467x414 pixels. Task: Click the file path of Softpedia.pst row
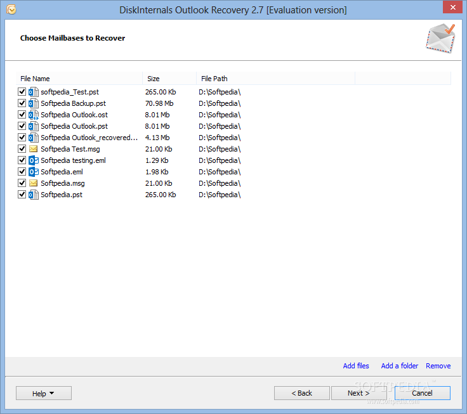coord(220,195)
